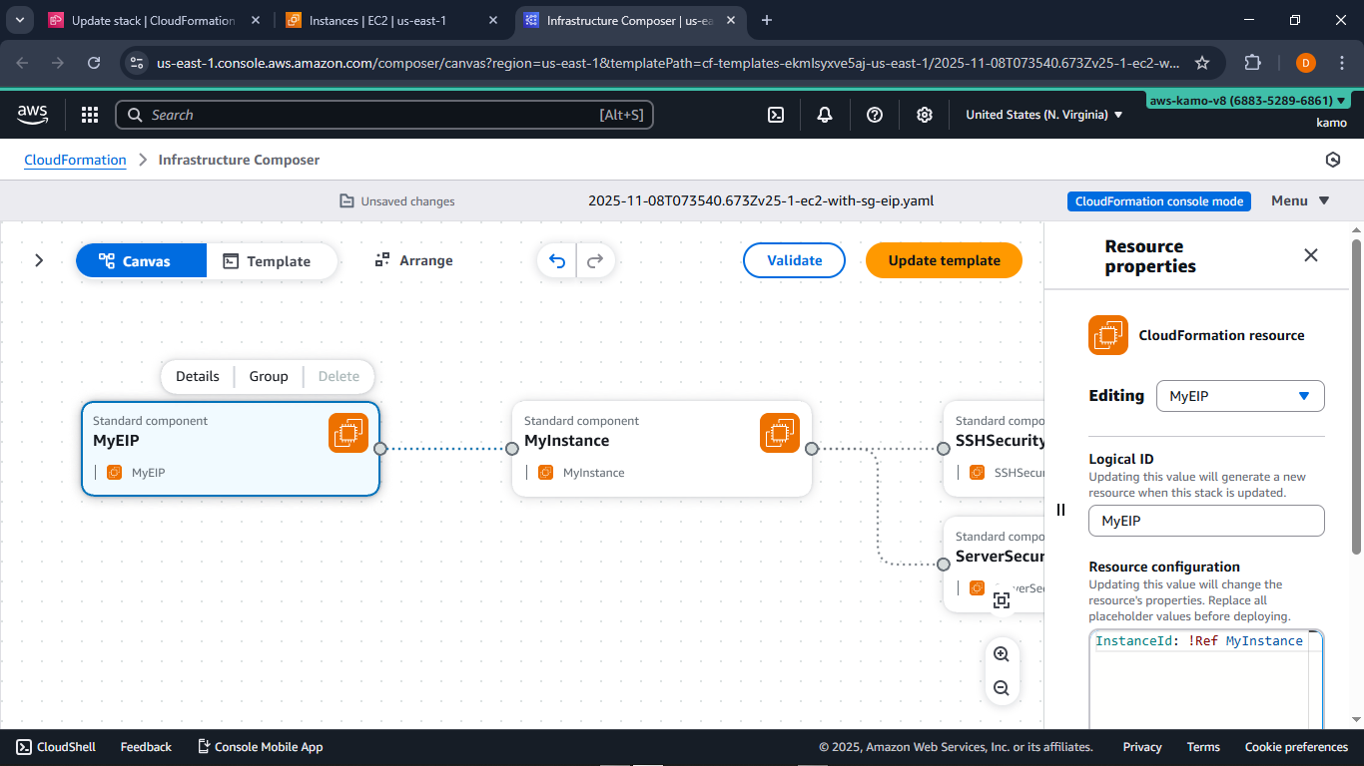Zoom out on the canvas
This screenshot has height=766, width=1364.
(1002, 687)
